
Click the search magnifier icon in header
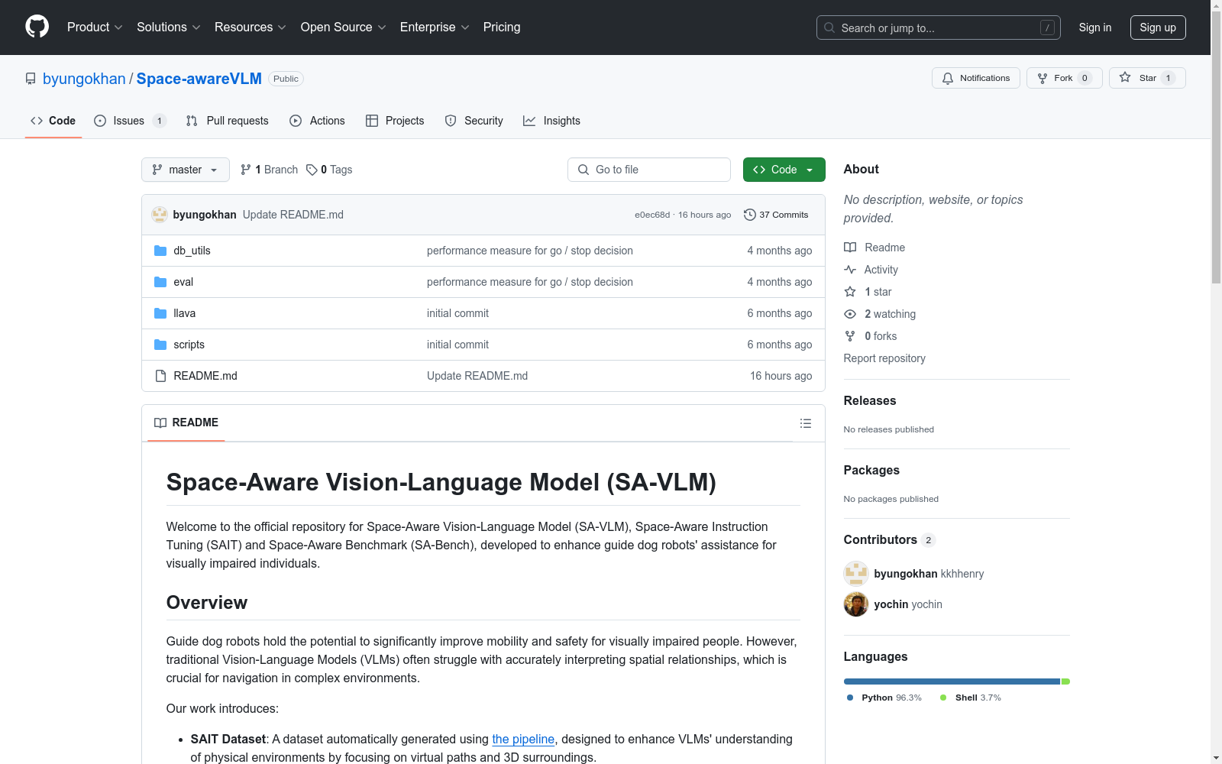(x=829, y=28)
